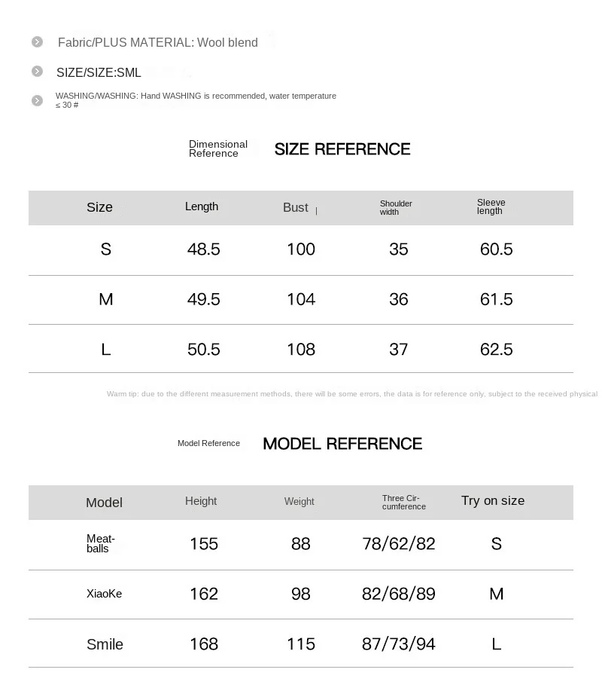602x697 pixels.
Task: Select the Sleeve length column header
Action: click(x=491, y=207)
